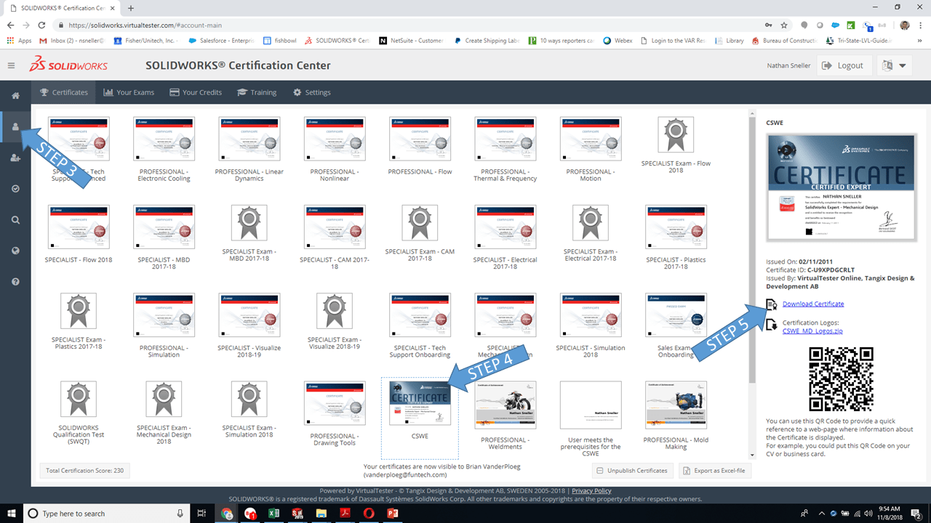Open the search icon in the left sidebar
931x523 pixels.
15,219
